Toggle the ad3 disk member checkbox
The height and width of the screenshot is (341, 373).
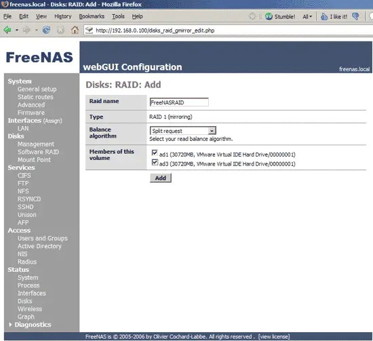[x=155, y=163]
